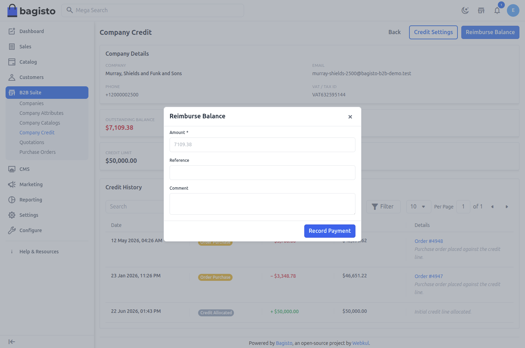Close the Reimburse Balance dialog
Screen dimensions: 525x348
pyautogui.click(x=350, y=117)
